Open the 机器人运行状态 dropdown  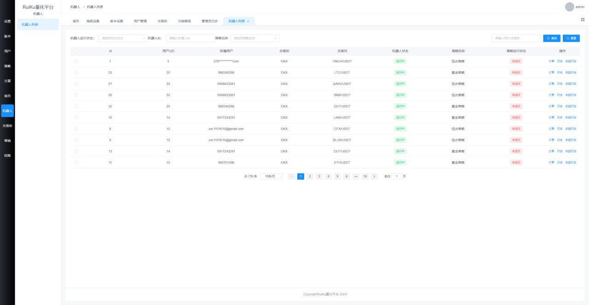pos(122,38)
